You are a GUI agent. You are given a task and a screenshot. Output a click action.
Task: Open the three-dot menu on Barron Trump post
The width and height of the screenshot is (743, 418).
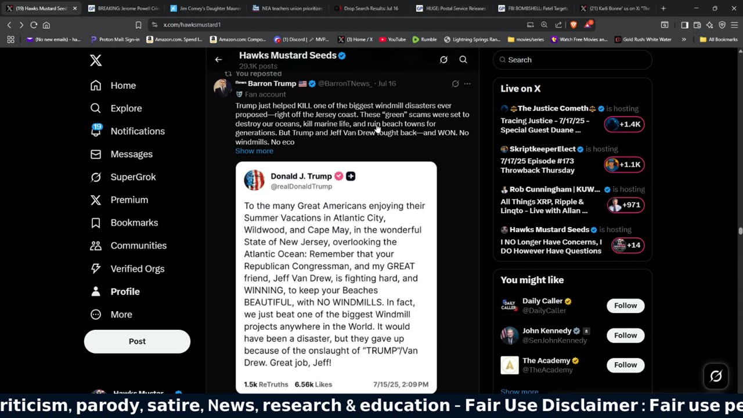tap(467, 84)
